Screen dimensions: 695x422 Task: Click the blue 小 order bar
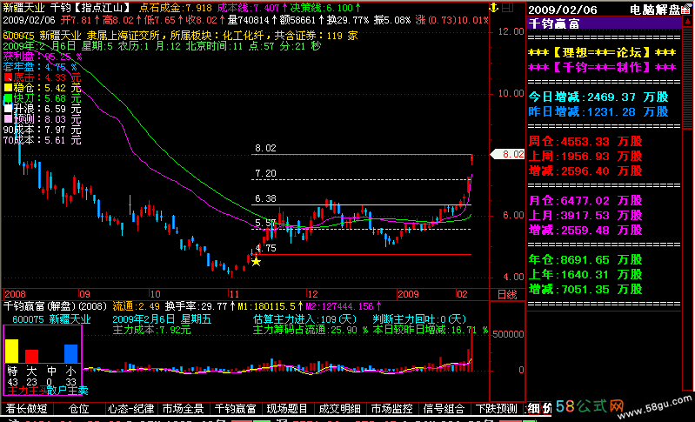tap(71, 354)
